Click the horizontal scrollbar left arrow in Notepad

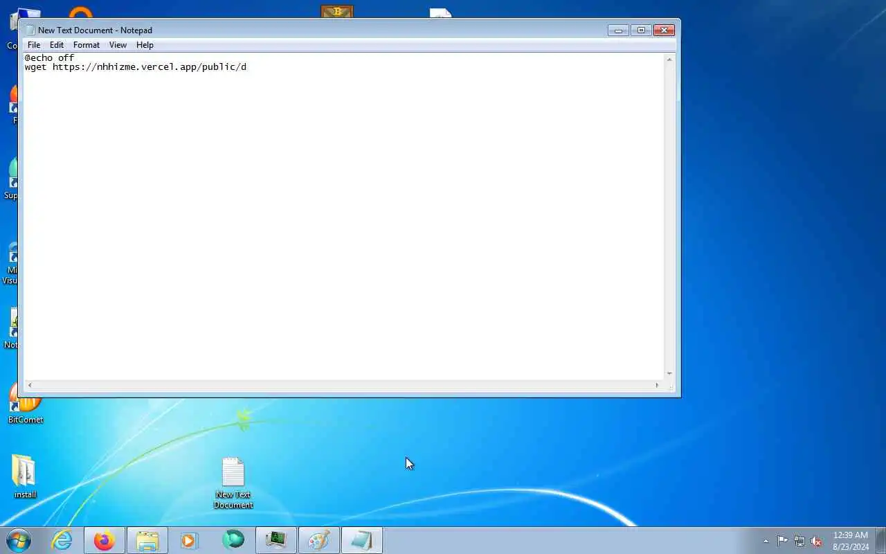tap(29, 385)
